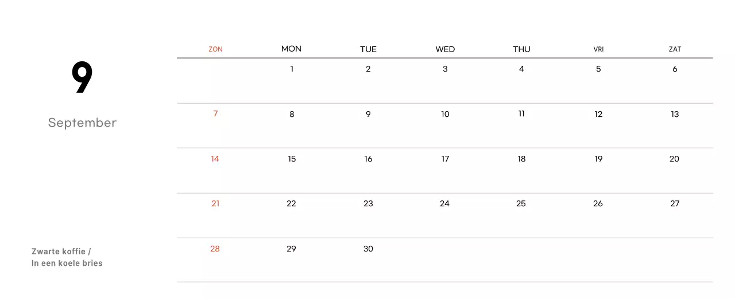Screen dimensions: 735x299
Task: Click the September month title
Action: point(82,123)
